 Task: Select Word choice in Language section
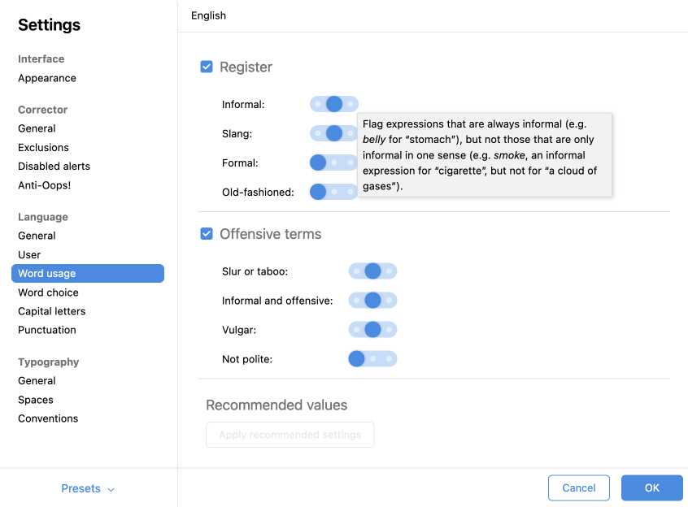(x=48, y=292)
